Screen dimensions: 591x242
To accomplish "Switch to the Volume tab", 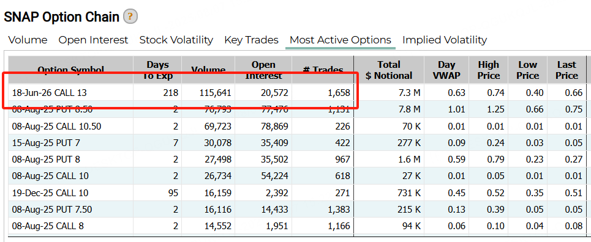I will point(28,40).
